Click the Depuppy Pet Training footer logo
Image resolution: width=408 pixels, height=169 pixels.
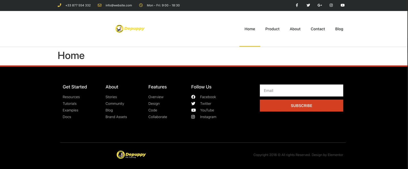[131, 155]
